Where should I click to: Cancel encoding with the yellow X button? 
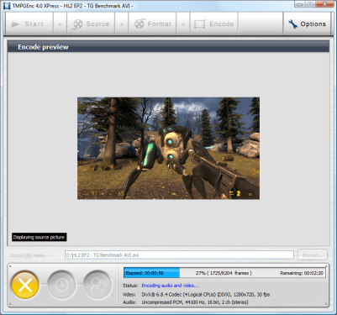[x=25, y=285]
